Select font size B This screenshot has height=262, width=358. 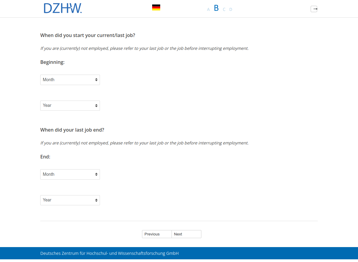click(216, 8)
